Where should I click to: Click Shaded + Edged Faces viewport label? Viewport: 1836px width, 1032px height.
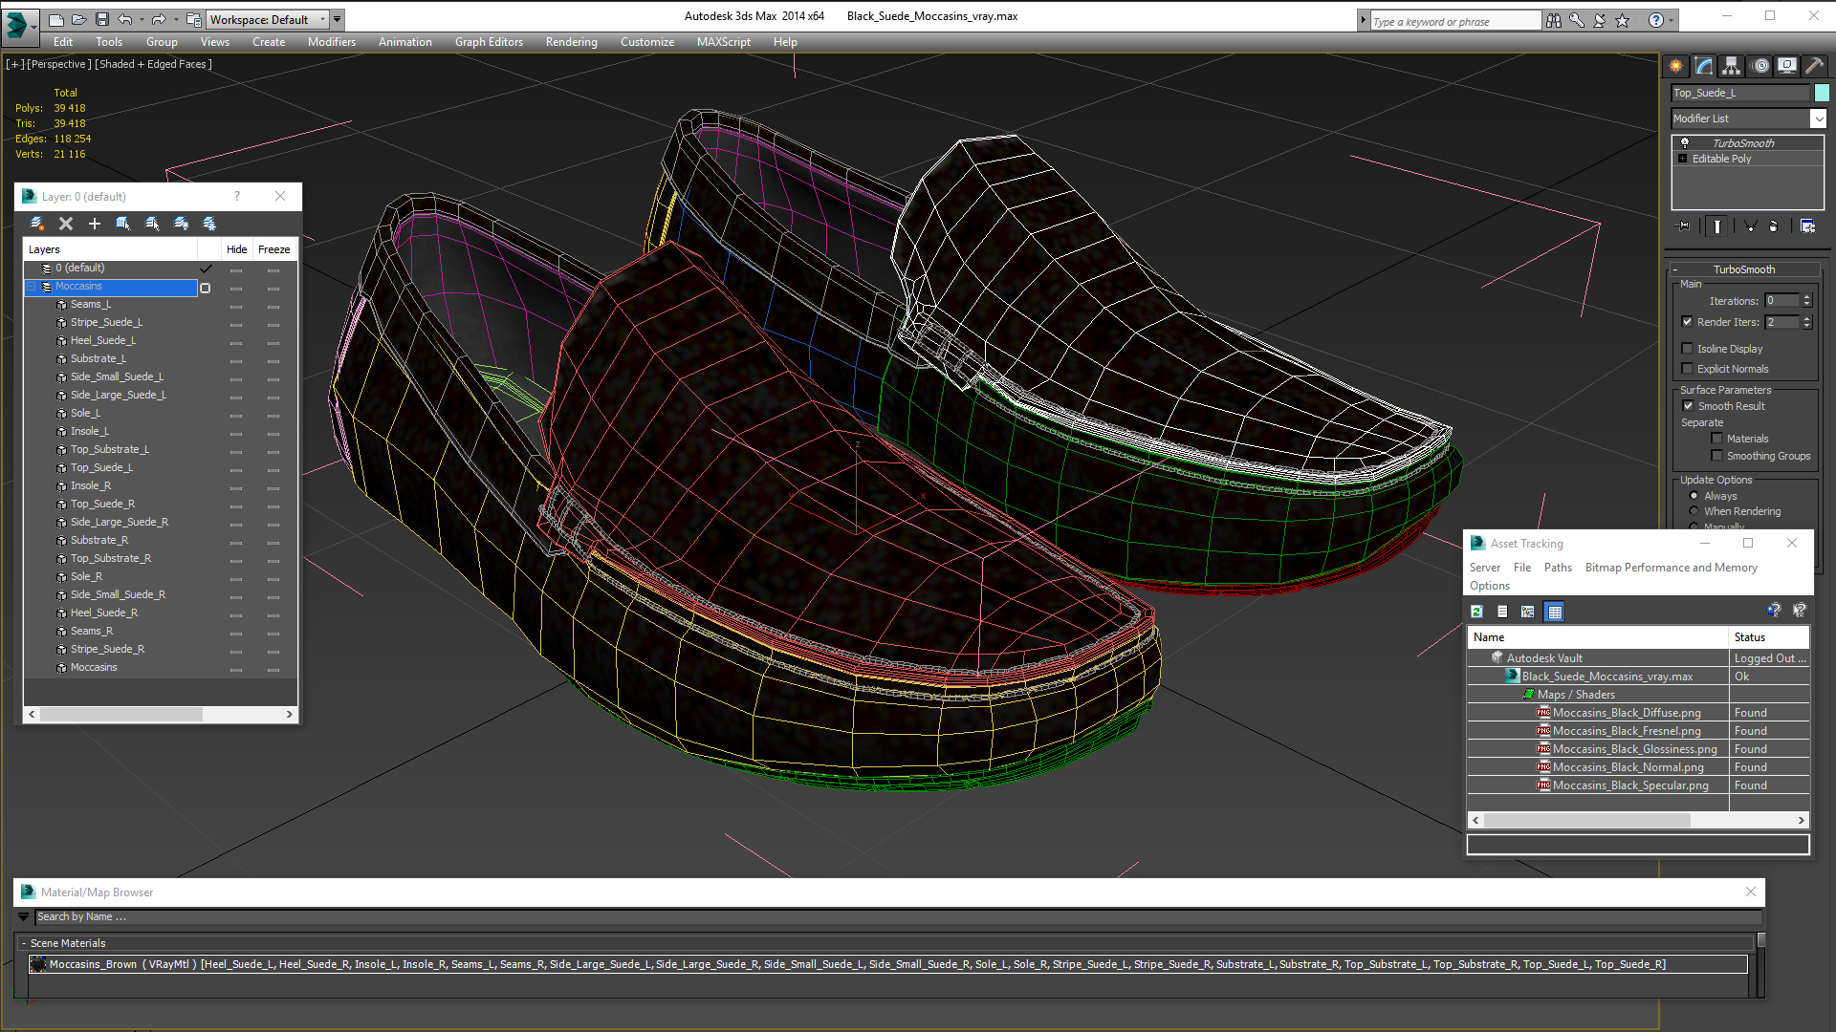(x=153, y=64)
